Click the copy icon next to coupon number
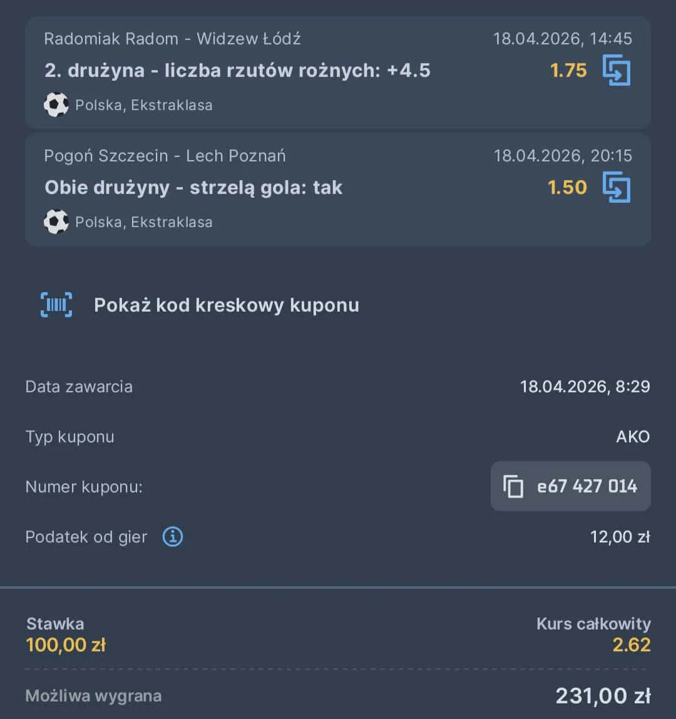Screen dimensions: 676x719 [x=515, y=486]
